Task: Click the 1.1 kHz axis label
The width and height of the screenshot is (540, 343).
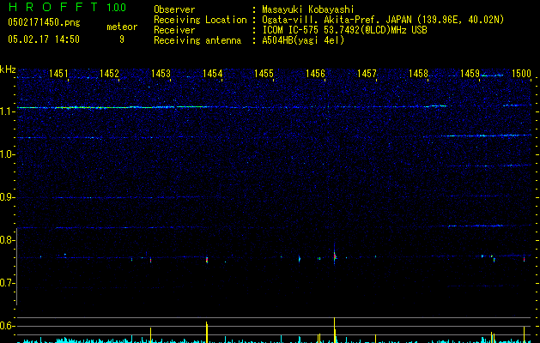Action: click(x=8, y=111)
